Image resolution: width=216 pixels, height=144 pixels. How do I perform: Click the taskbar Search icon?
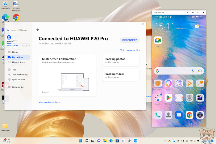pos(87,141)
